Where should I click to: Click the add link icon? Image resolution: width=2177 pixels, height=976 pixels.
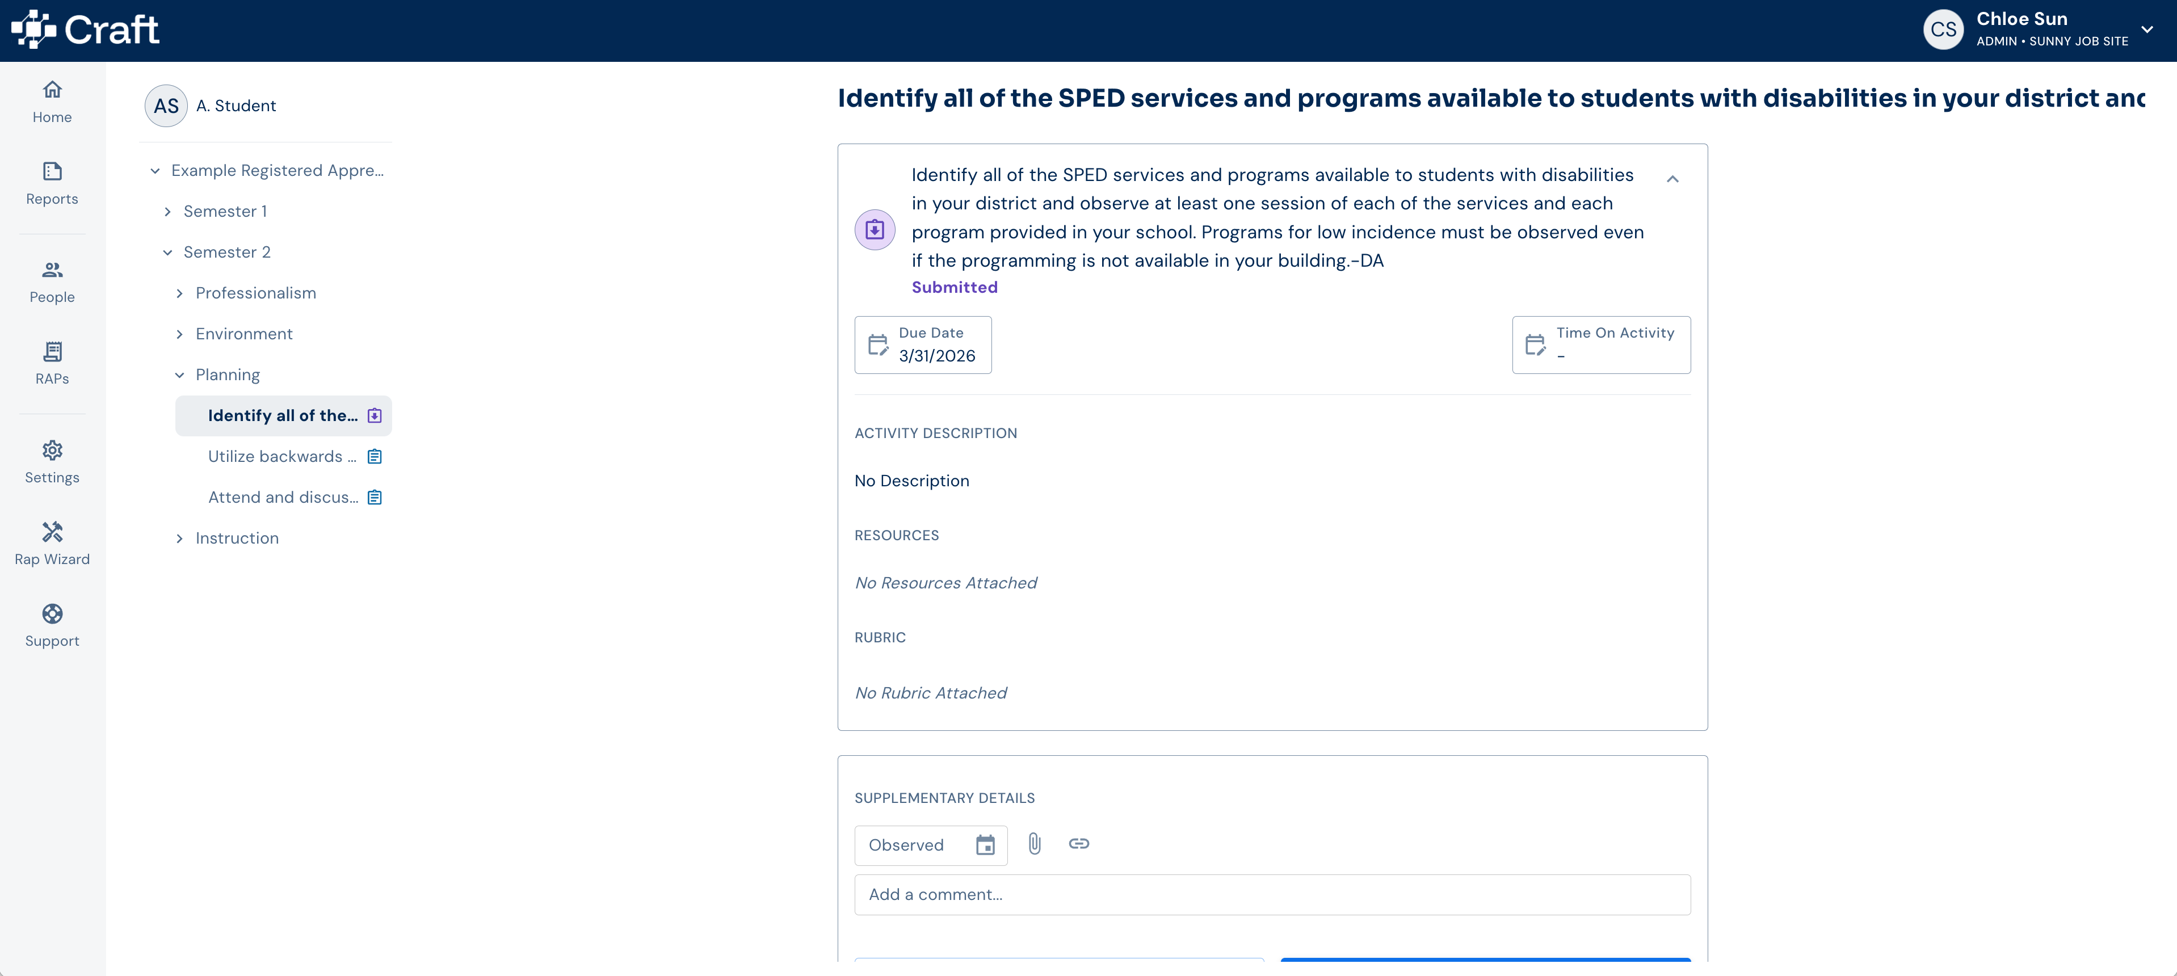coord(1078,843)
